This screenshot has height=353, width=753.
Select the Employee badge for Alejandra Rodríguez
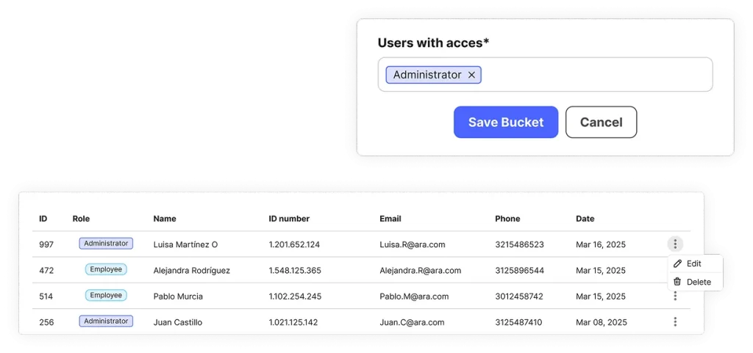tap(106, 269)
